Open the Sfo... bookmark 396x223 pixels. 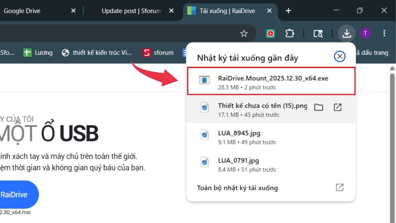click(x=7, y=53)
